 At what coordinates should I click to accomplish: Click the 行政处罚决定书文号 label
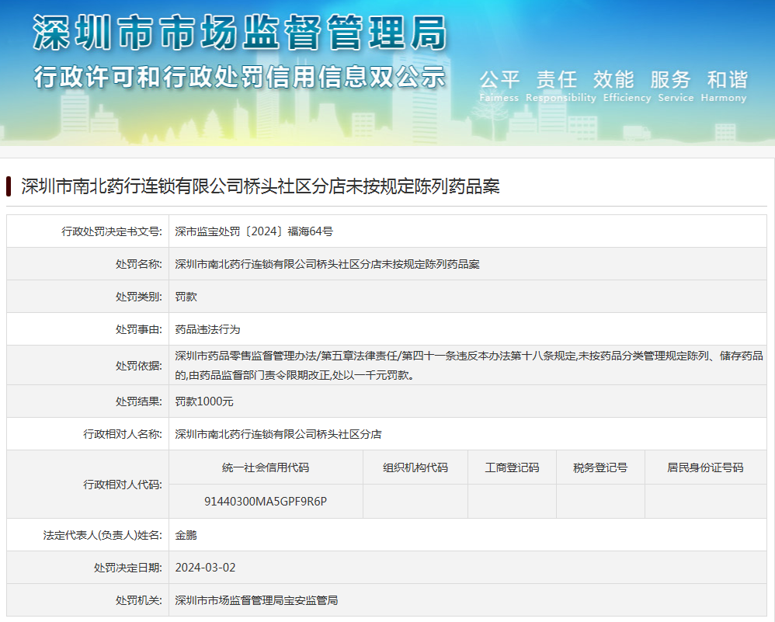[112, 231]
